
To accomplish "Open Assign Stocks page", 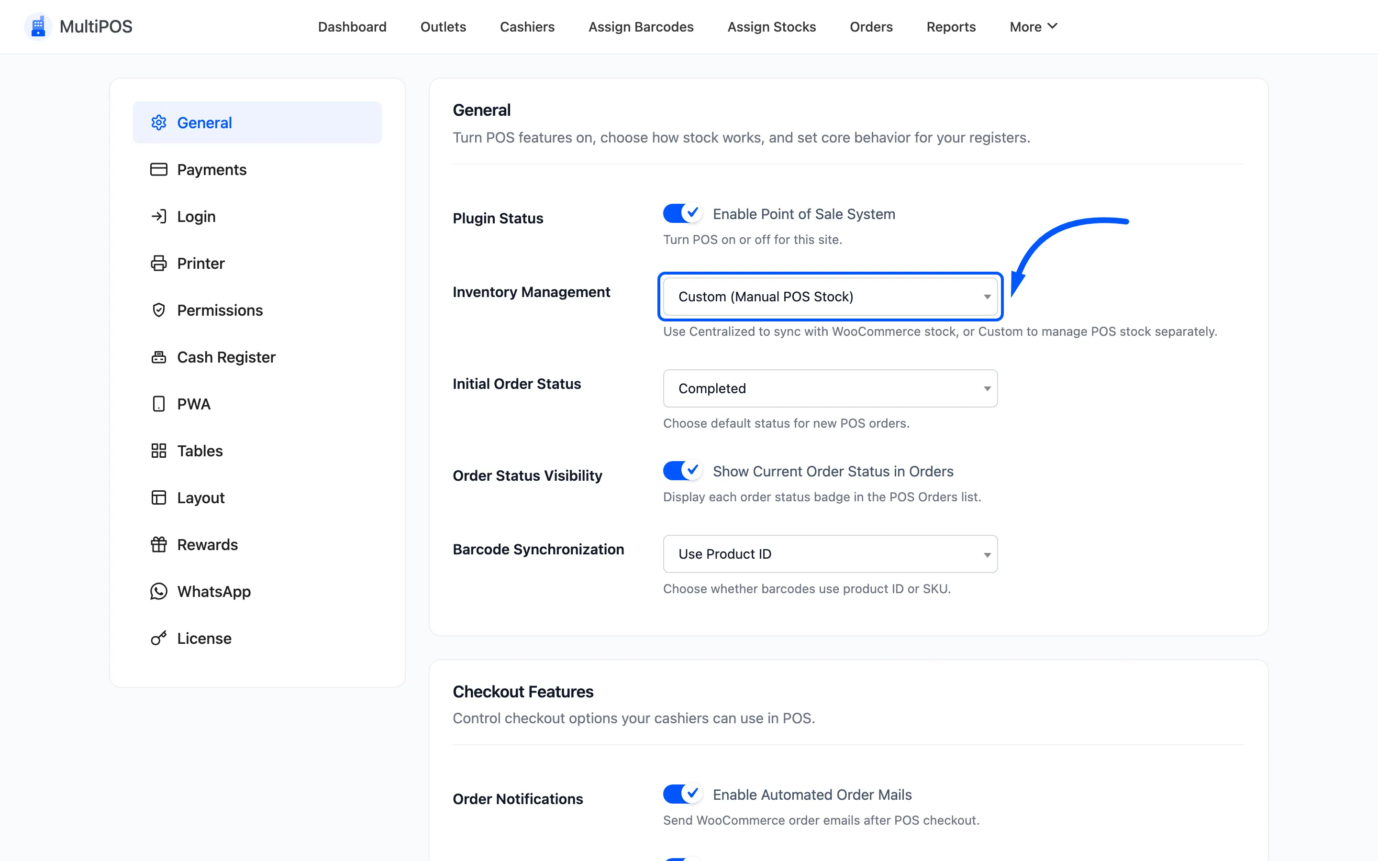I will tap(772, 27).
